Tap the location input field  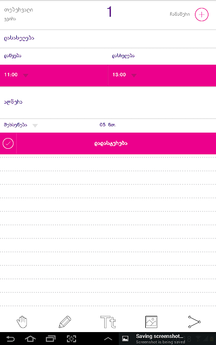point(108,102)
